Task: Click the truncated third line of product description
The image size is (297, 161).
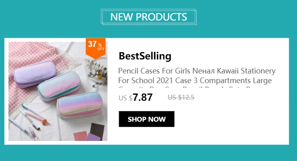Action: (187, 88)
